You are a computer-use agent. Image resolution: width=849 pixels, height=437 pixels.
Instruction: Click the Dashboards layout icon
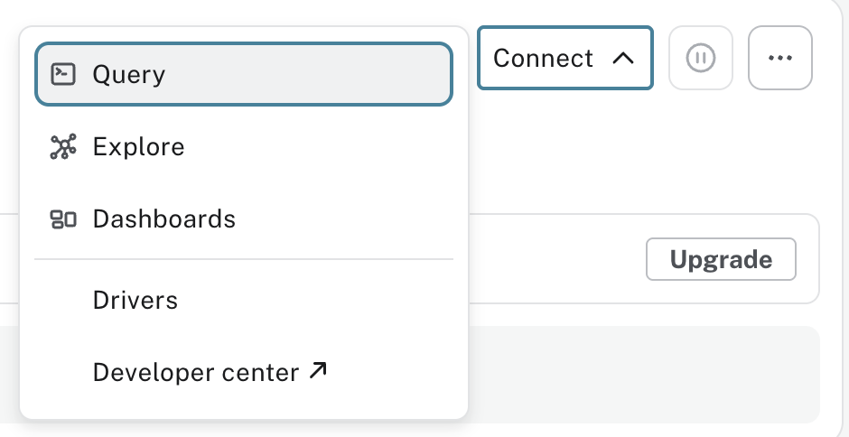(x=63, y=219)
